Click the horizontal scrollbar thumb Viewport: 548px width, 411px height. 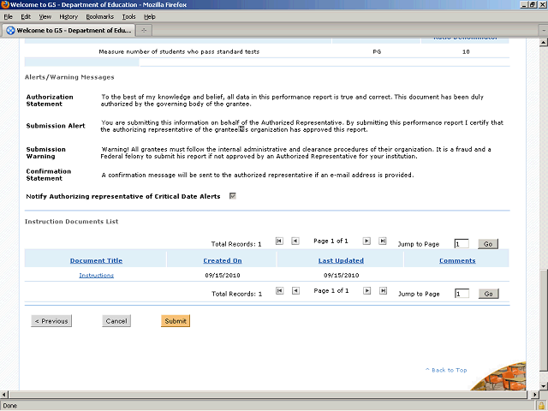click(x=268, y=395)
